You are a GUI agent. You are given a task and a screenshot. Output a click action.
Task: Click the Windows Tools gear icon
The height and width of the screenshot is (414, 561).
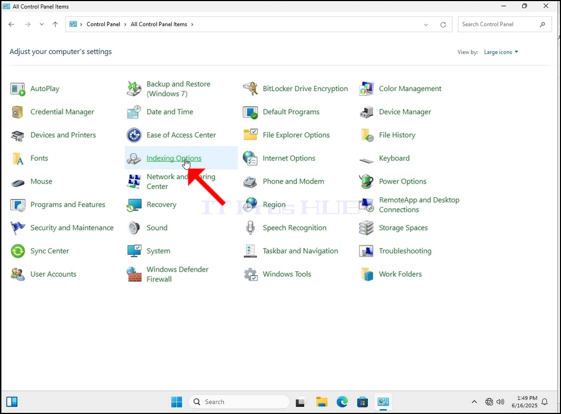(x=250, y=275)
